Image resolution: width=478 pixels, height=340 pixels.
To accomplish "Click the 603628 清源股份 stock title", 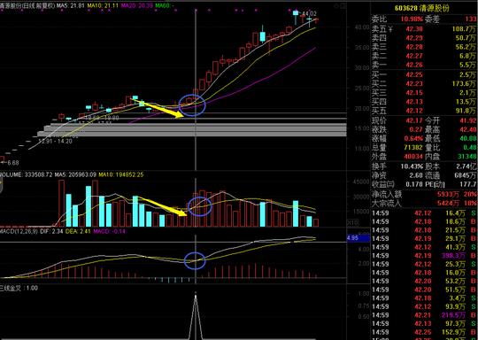I will [x=422, y=8].
